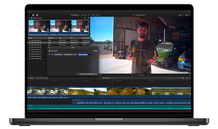
Task: Select the Left in the Dust timeline clip
Action: coord(110,92)
